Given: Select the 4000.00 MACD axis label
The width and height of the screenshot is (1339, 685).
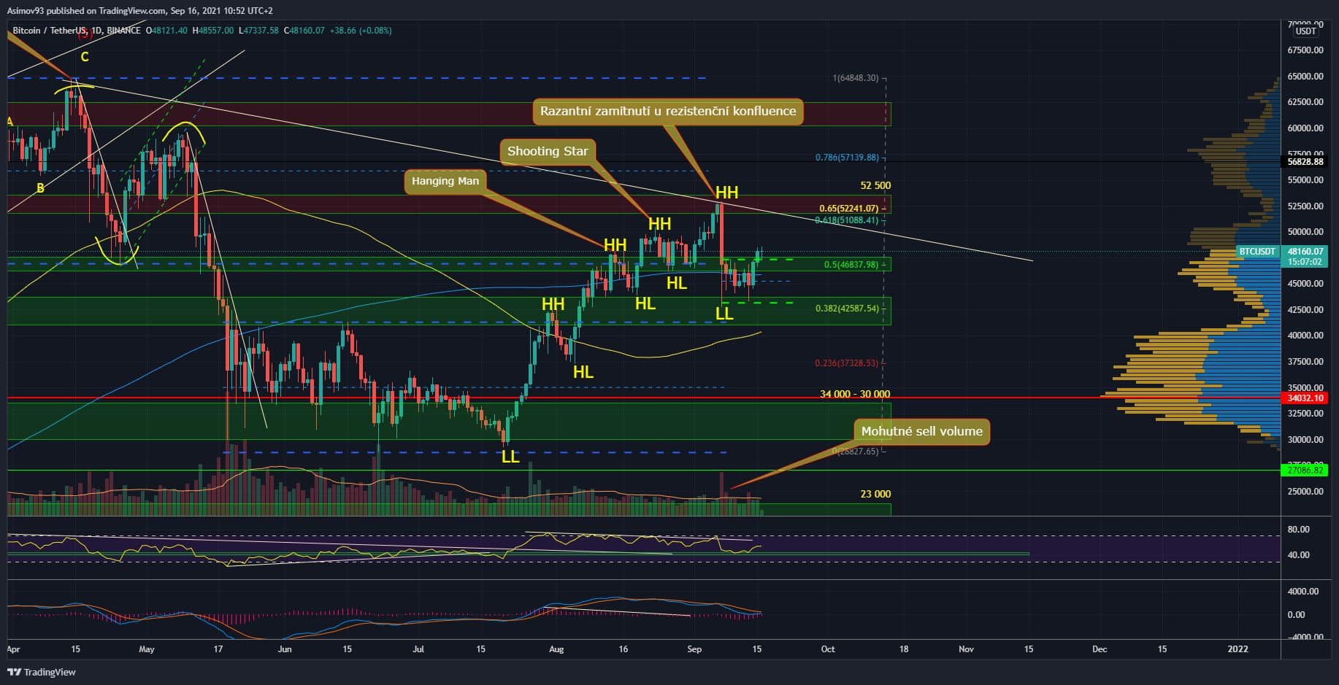Looking at the screenshot, I should 1303,592.
